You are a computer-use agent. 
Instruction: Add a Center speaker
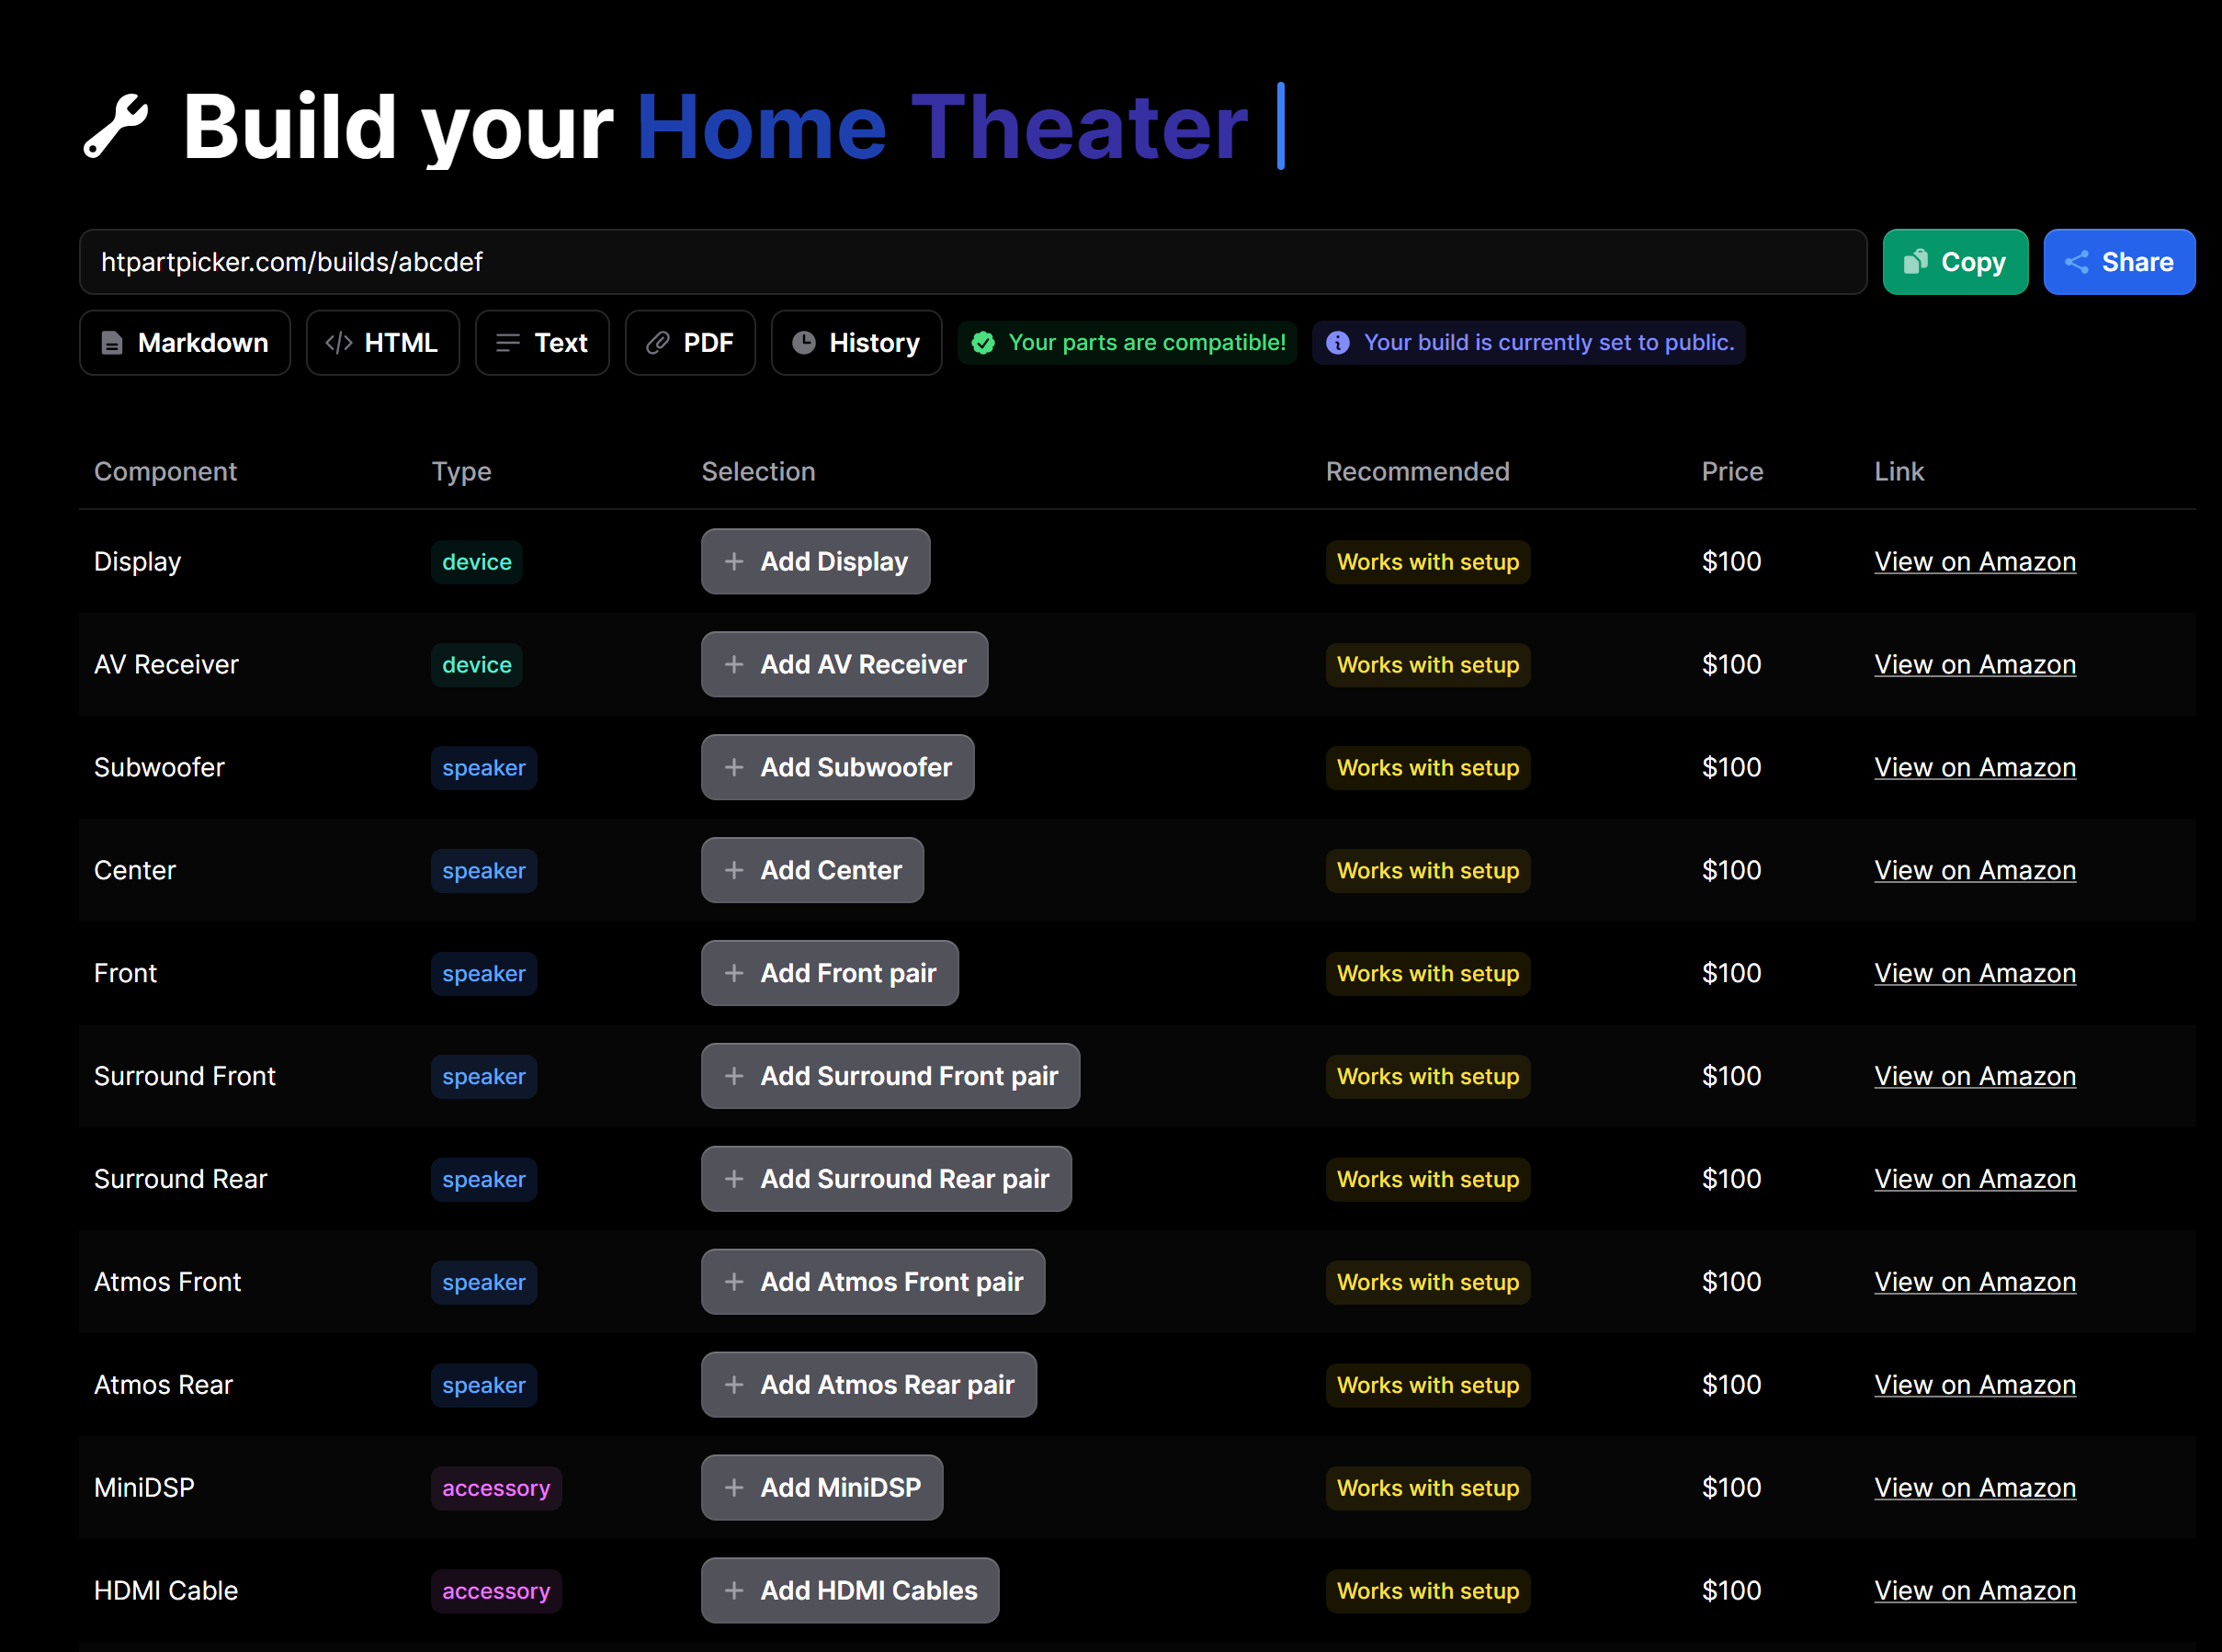[x=812, y=871]
